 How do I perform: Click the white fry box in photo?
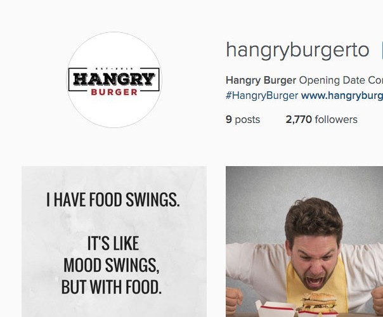(276, 309)
